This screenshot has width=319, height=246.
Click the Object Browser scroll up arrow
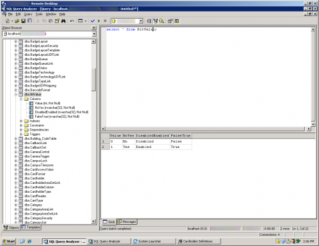[93, 42]
